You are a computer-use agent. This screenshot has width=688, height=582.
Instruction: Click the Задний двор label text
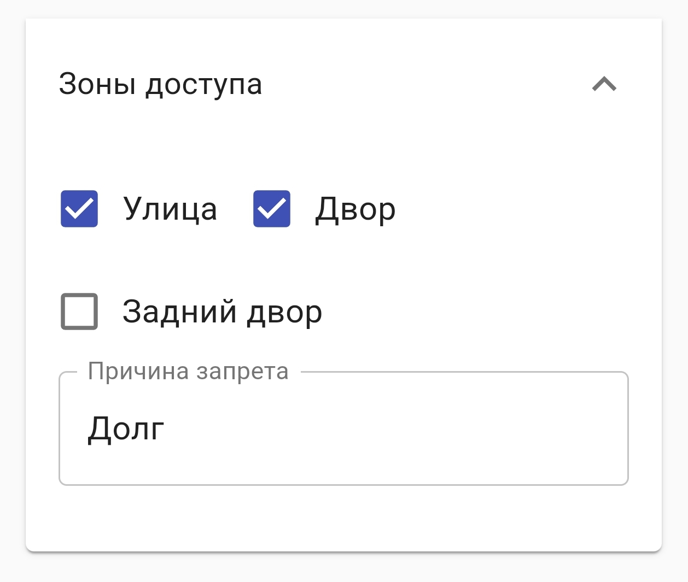pos(222,311)
